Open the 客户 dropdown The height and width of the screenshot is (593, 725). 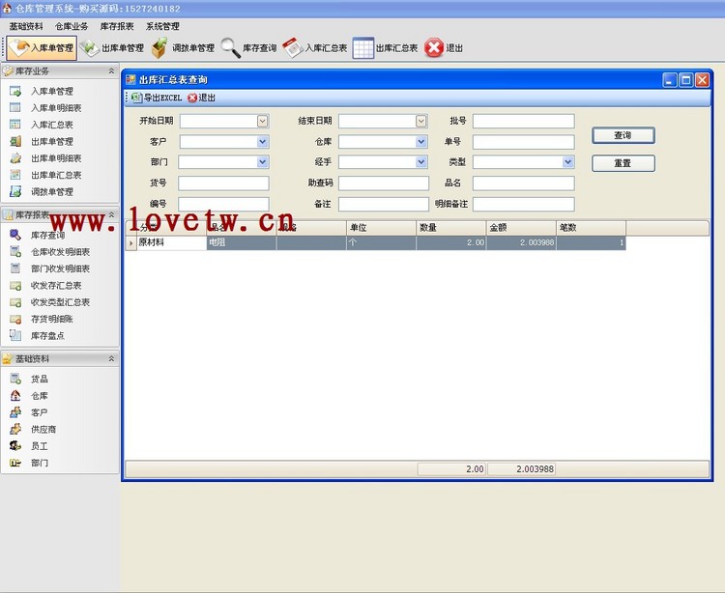pyautogui.click(x=262, y=142)
